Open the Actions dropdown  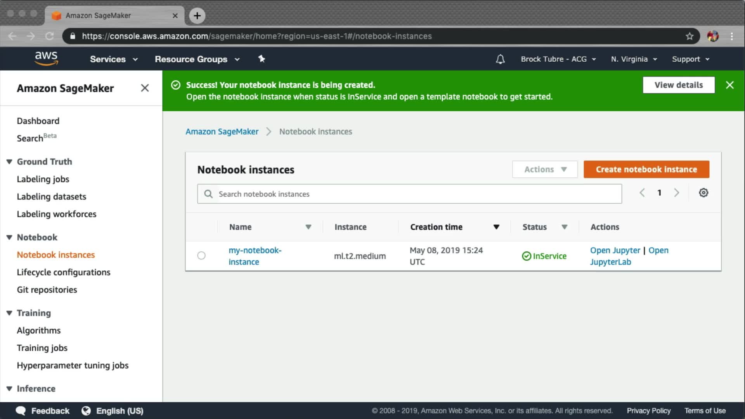[x=544, y=170]
